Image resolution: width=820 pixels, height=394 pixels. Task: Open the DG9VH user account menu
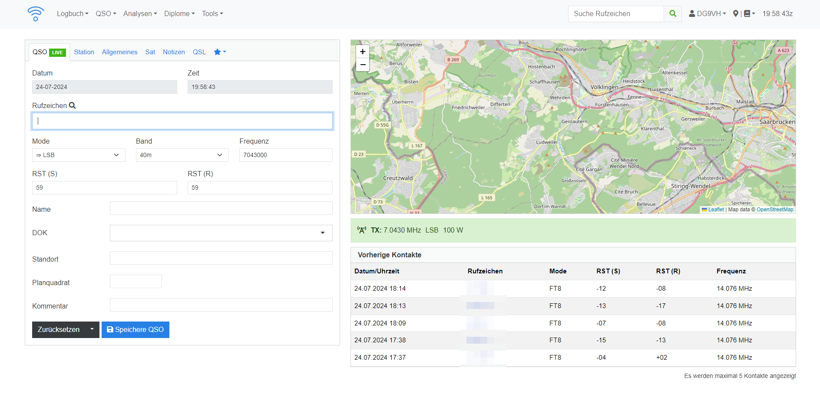tap(708, 14)
